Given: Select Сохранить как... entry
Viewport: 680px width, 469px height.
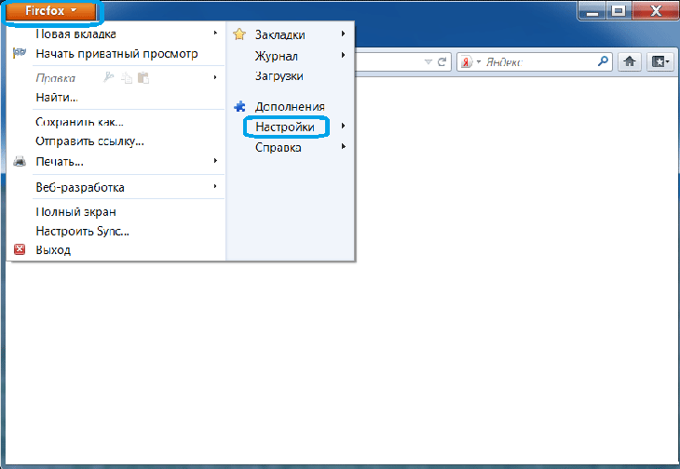Looking at the screenshot, I should [79, 122].
